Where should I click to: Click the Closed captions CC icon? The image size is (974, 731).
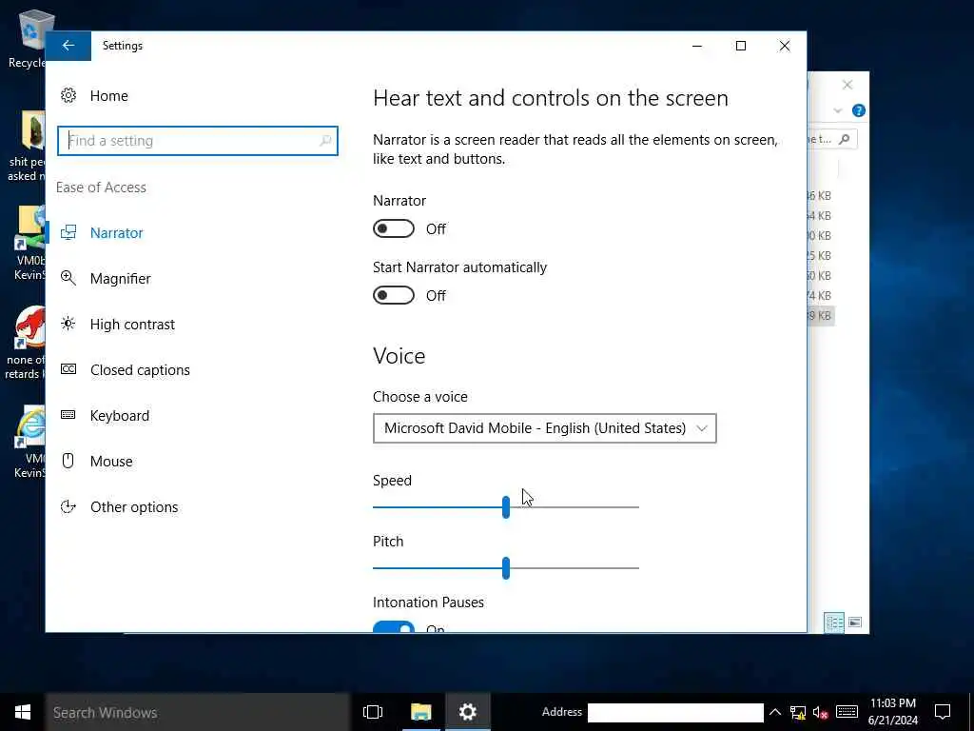tap(68, 369)
